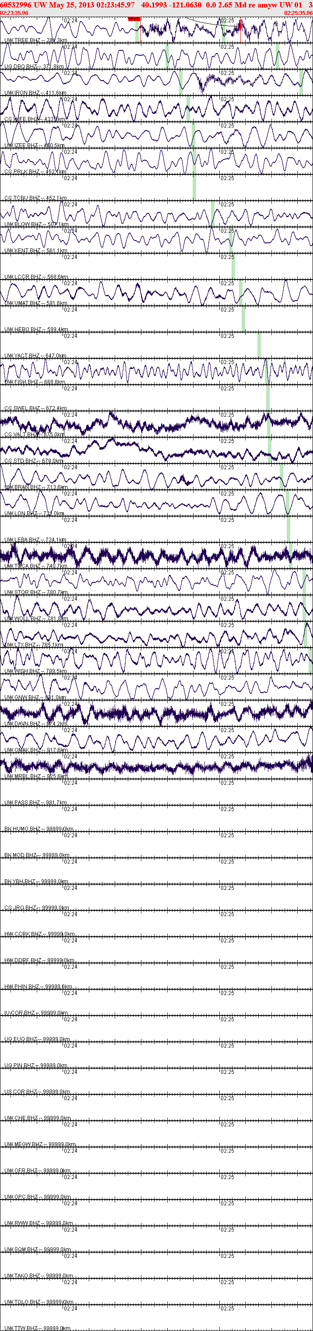Image resolution: width=313 pixels, height=1331 pixels.
Task: Select the UW OPC BHZ station label
Action: 38,1197
